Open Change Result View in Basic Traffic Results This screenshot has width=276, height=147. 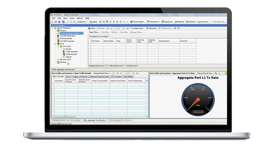pyautogui.click(x=102, y=73)
